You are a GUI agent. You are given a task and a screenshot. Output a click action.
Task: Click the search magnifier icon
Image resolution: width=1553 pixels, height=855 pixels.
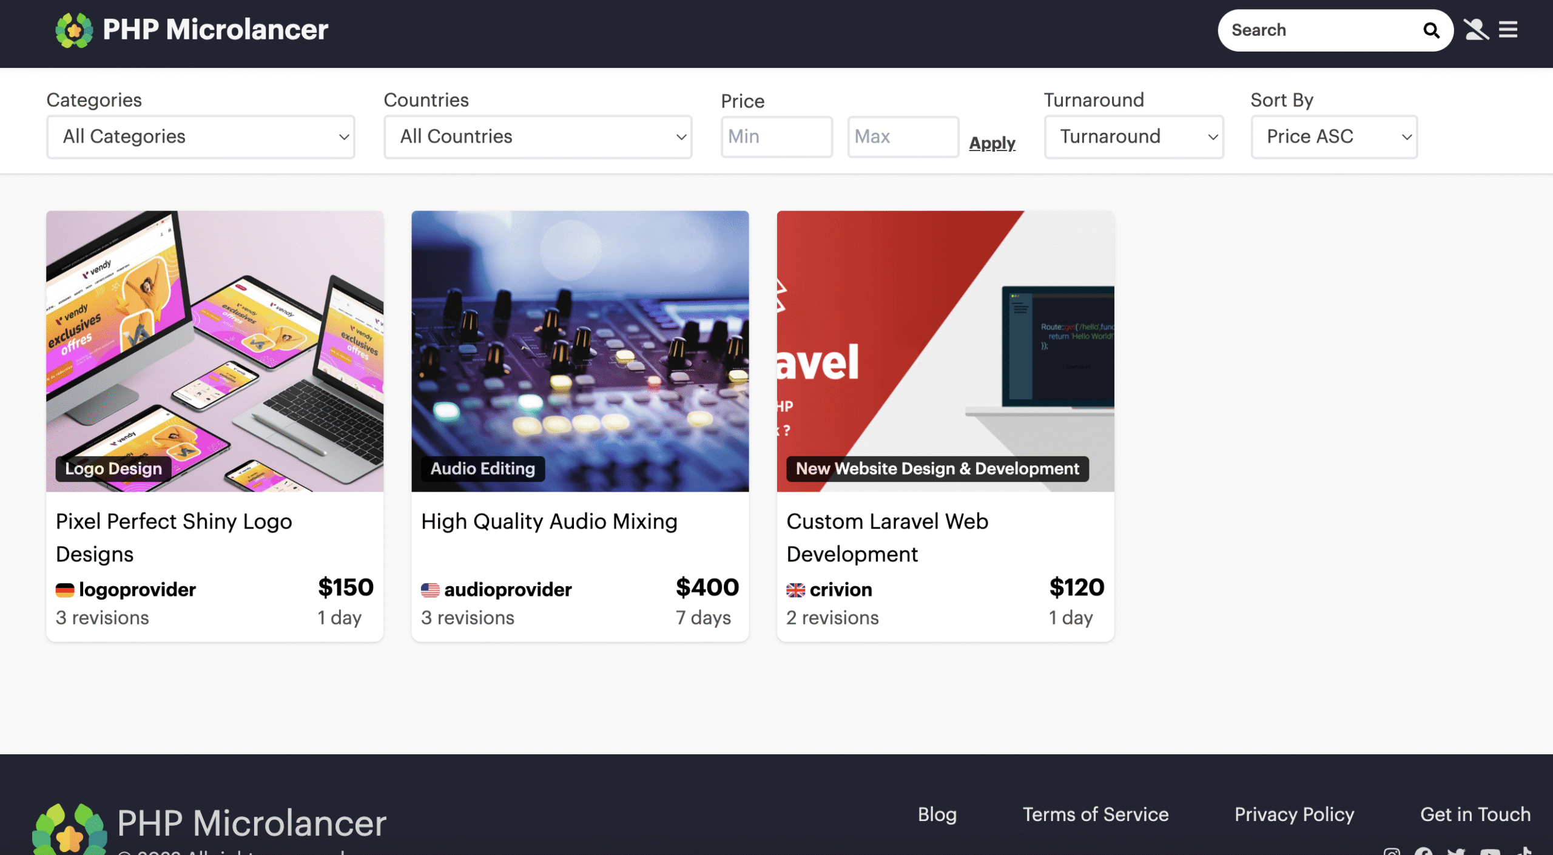pyautogui.click(x=1431, y=30)
